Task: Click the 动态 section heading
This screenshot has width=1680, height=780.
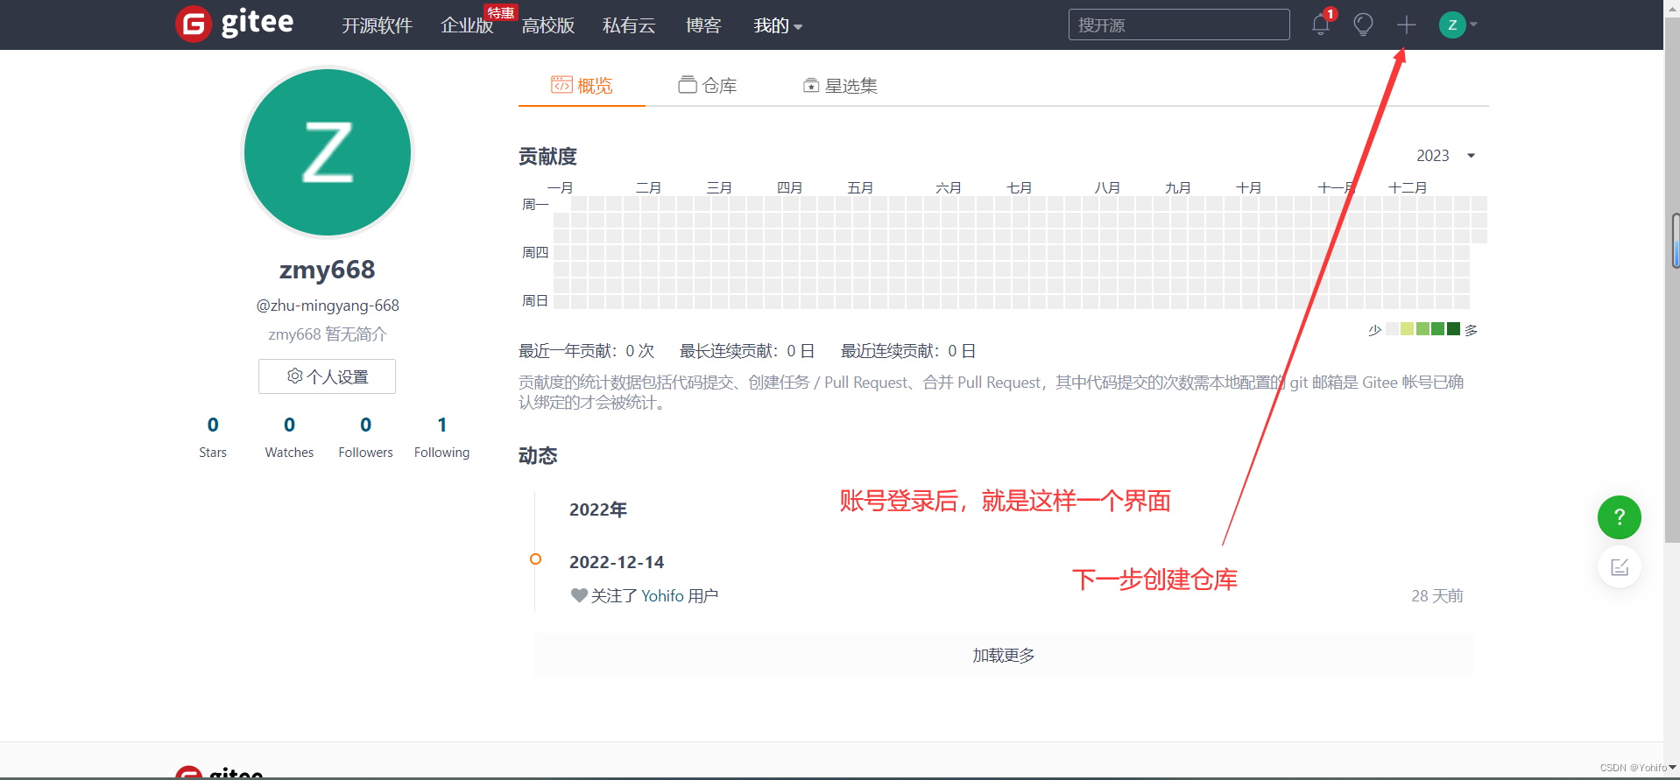Action: (538, 456)
